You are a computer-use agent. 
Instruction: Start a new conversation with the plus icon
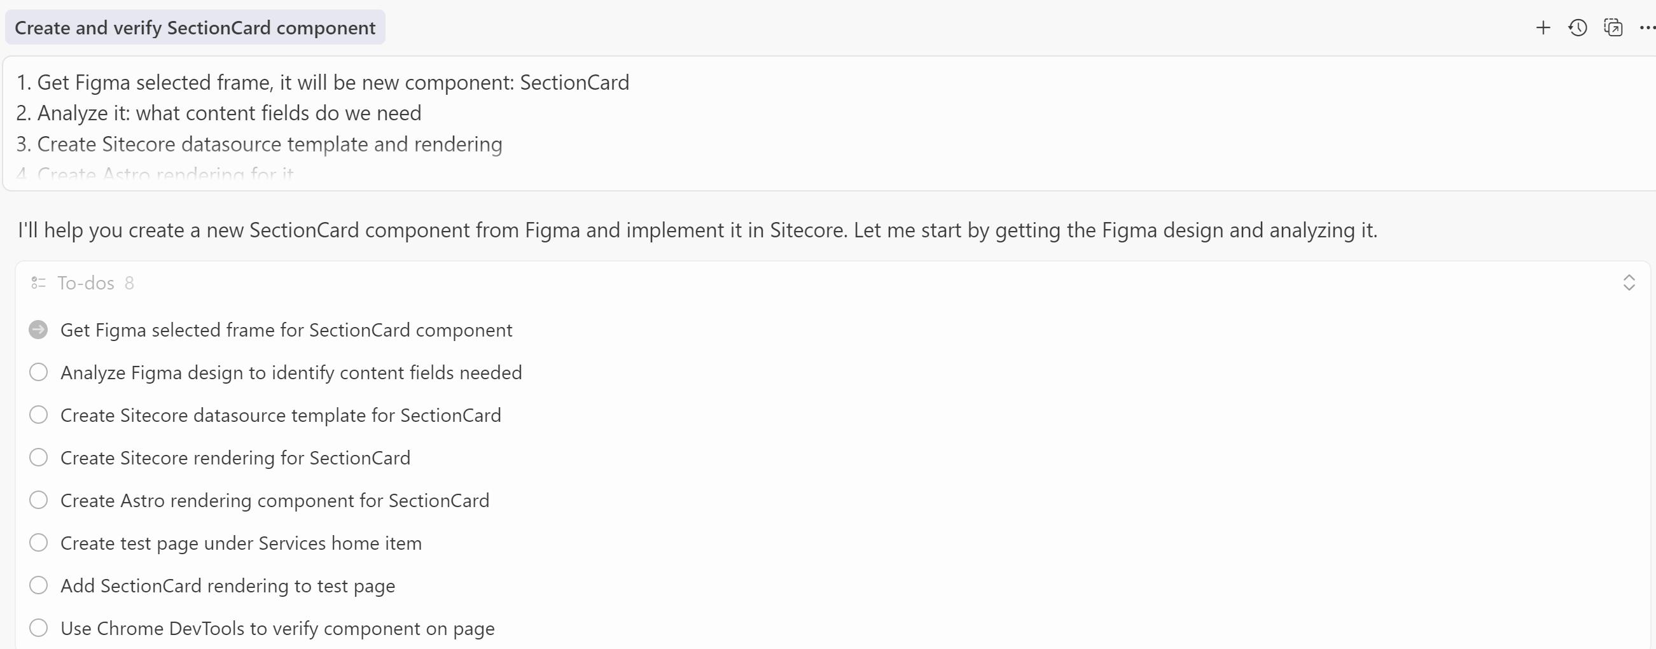tap(1543, 27)
